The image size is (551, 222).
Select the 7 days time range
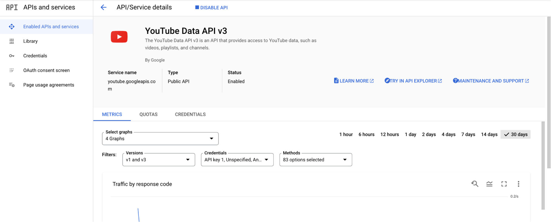[x=468, y=134]
